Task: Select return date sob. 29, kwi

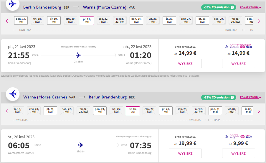Action: coord(182,111)
